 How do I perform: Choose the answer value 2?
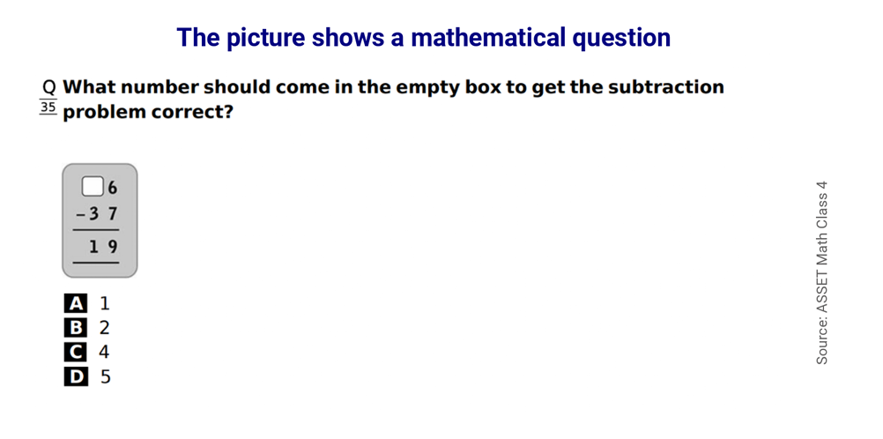(105, 327)
